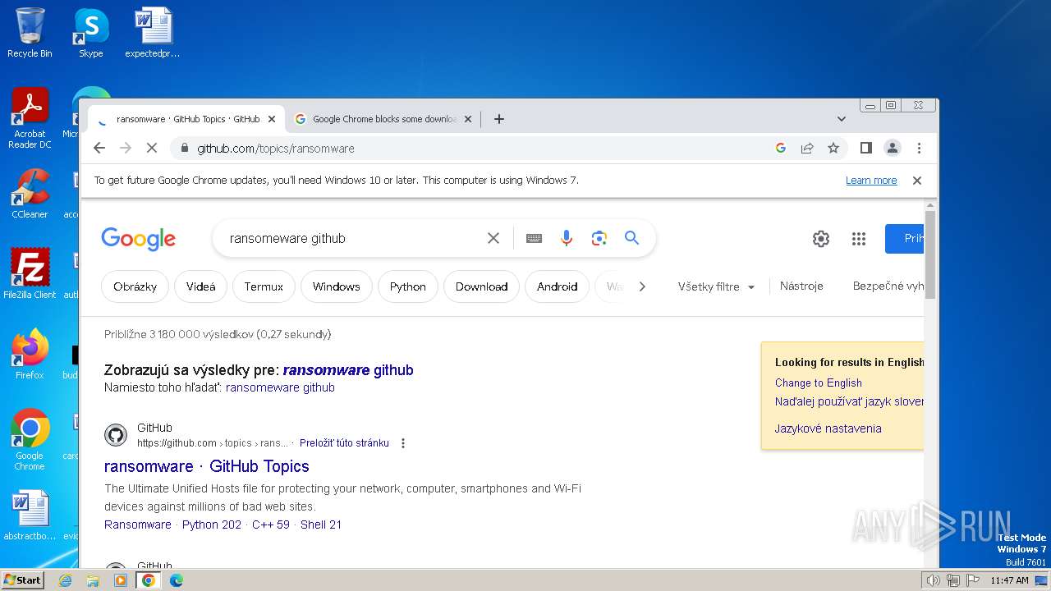This screenshot has height=591, width=1051.
Task: Open Skype desktop shortcut
Action: (91, 33)
